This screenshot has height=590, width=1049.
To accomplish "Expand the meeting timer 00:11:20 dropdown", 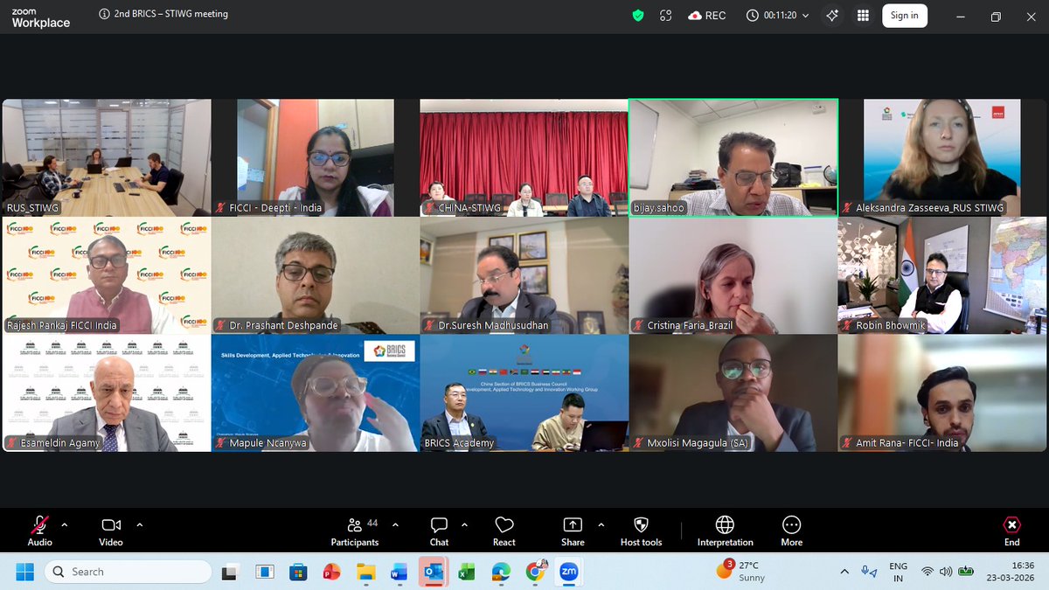I will [805, 16].
